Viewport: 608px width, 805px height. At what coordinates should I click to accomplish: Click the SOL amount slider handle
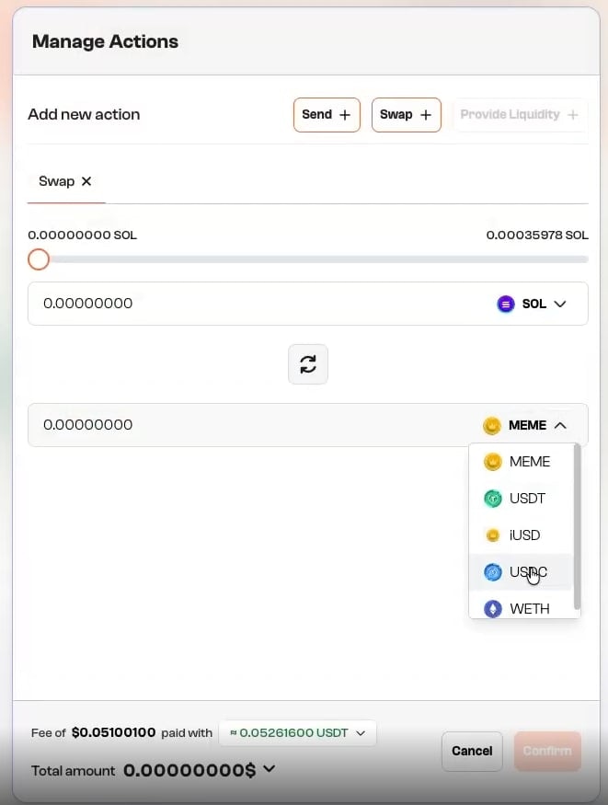[x=38, y=259]
